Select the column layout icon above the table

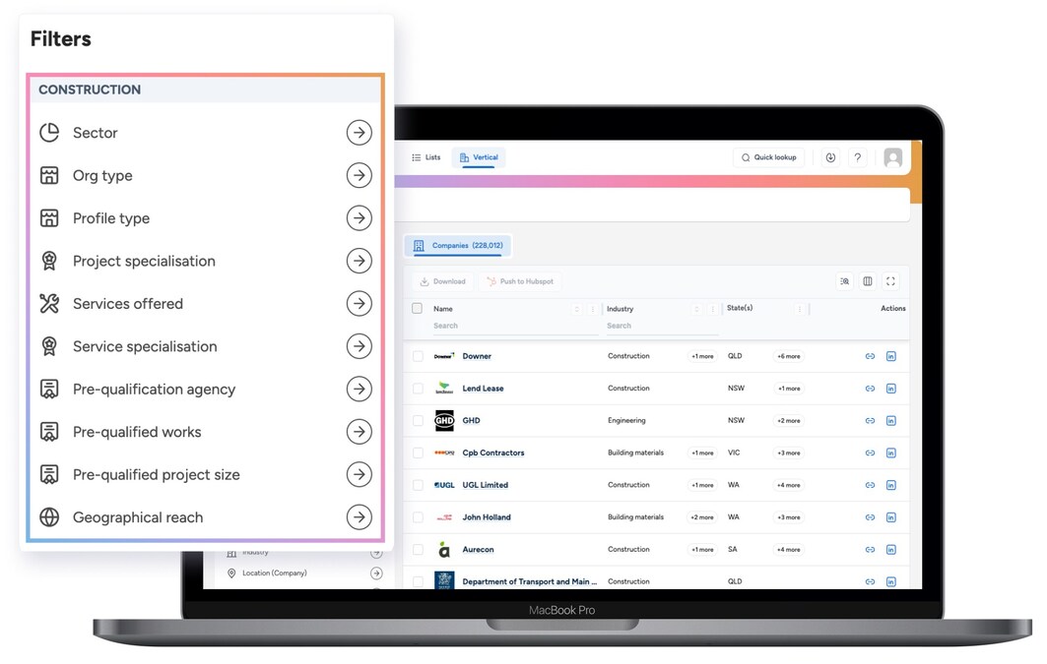[867, 281]
